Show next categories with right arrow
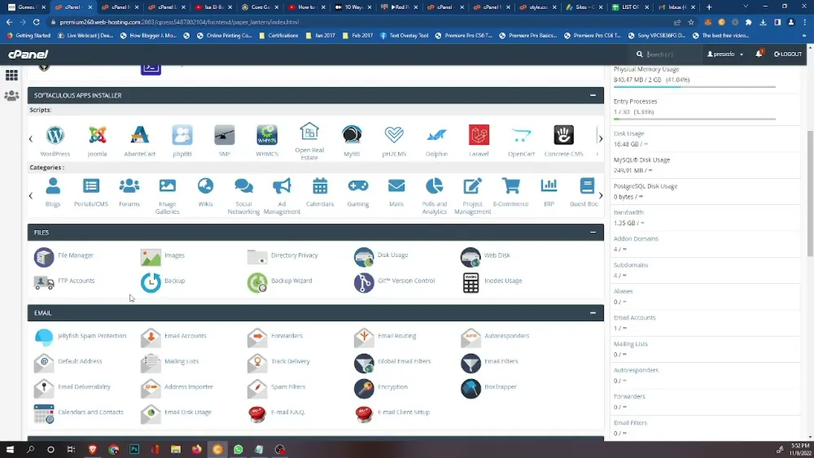 [601, 195]
